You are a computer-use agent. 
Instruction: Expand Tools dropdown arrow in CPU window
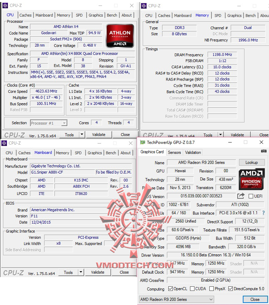point(82,135)
